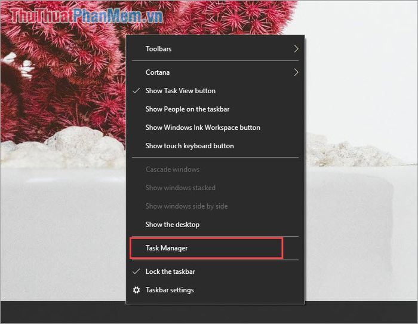Click the Lock the taskbar checkmark
The height and width of the screenshot is (324, 418).
[x=136, y=271]
